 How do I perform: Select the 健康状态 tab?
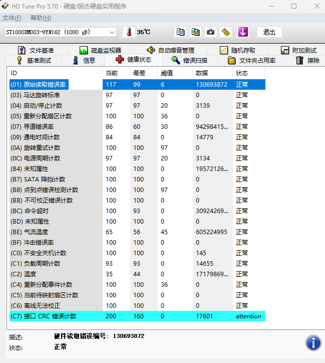[134, 60]
